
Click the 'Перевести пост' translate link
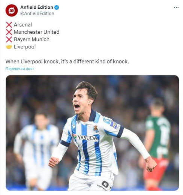click(x=20, y=69)
